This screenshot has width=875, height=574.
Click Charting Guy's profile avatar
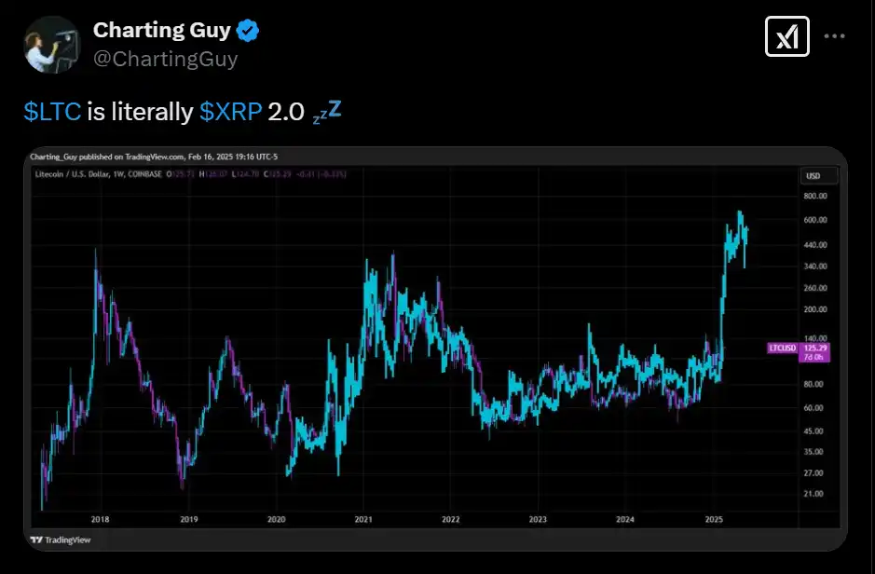(50, 44)
